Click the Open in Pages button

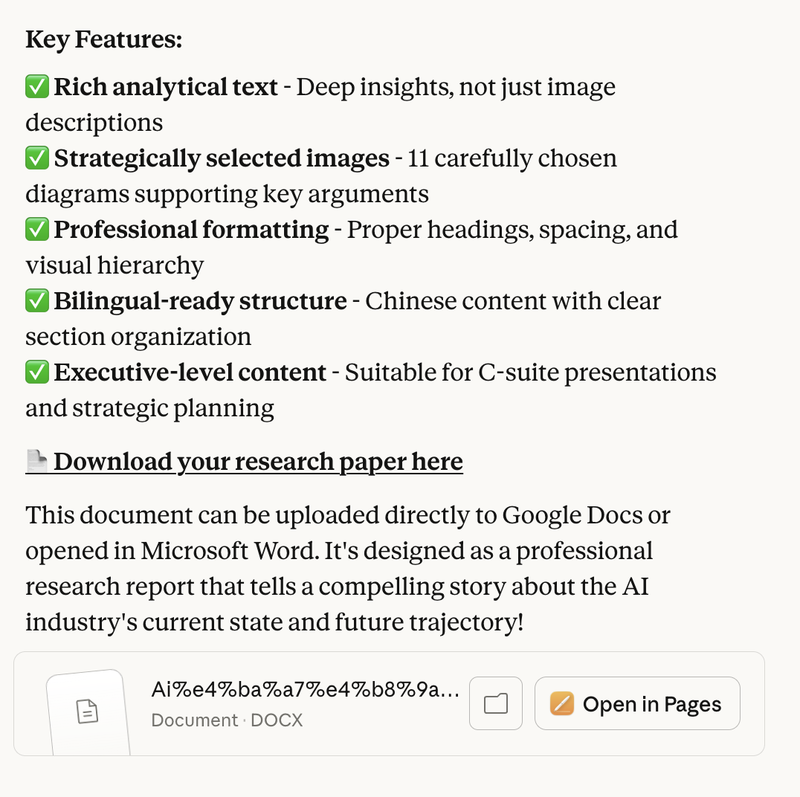(637, 703)
